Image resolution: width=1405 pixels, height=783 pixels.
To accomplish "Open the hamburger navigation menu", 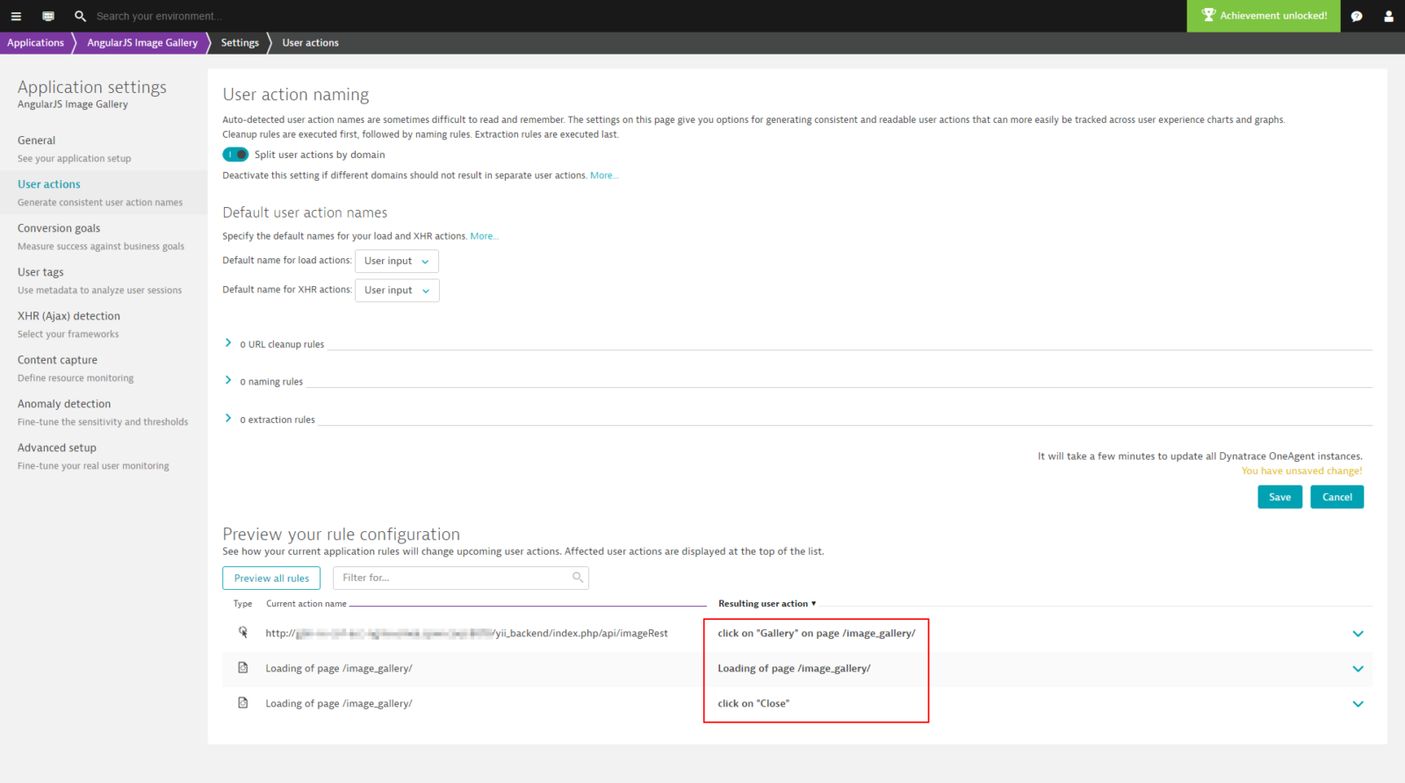I will [x=16, y=16].
